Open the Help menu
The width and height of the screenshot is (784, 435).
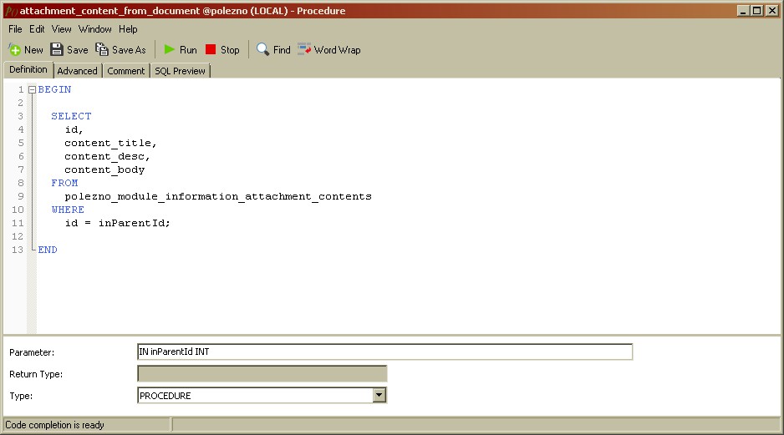point(128,29)
